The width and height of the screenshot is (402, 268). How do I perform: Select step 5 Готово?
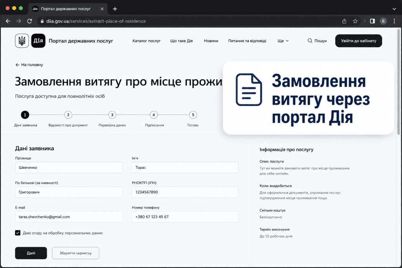pyautogui.click(x=193, y=115)
